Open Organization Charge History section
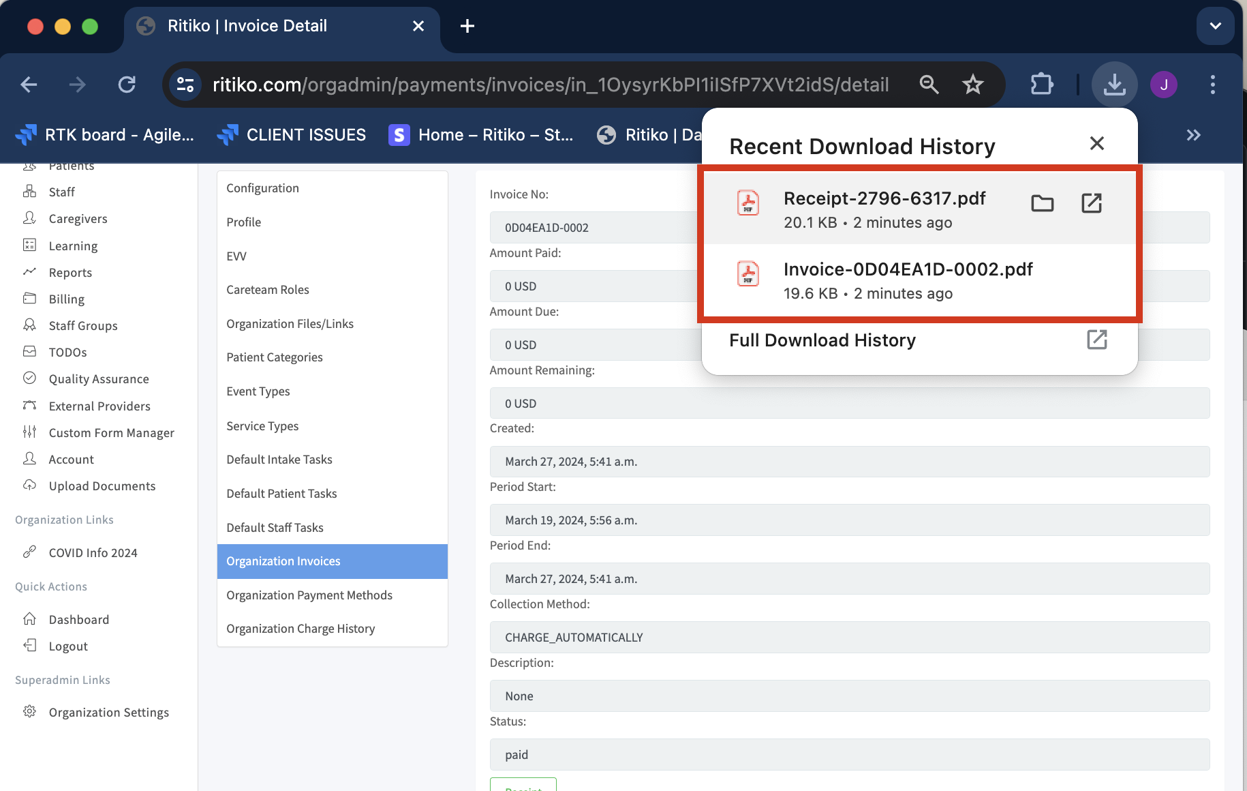1247x791 pixels. tap(301, 629)
